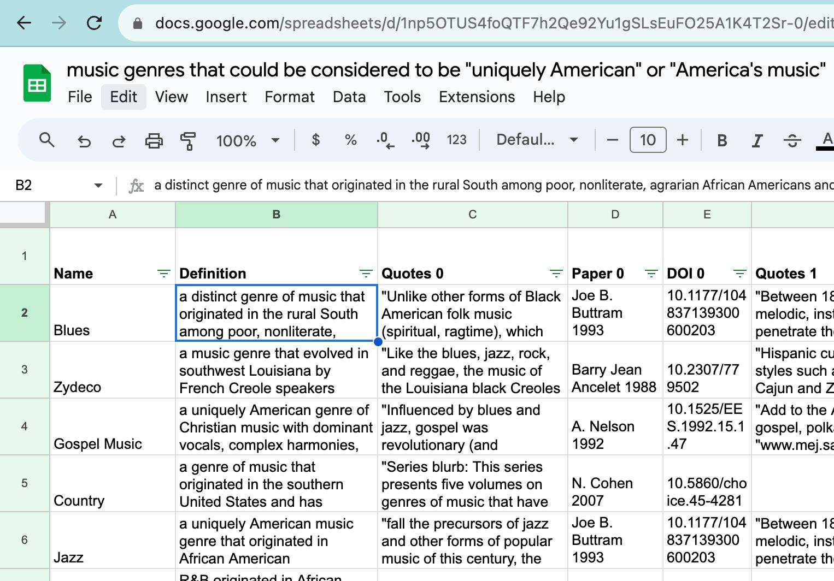Viewport: 834px width, 581px height.
Task: Select the Gospel Music cell
Action: tap(113, 426)
